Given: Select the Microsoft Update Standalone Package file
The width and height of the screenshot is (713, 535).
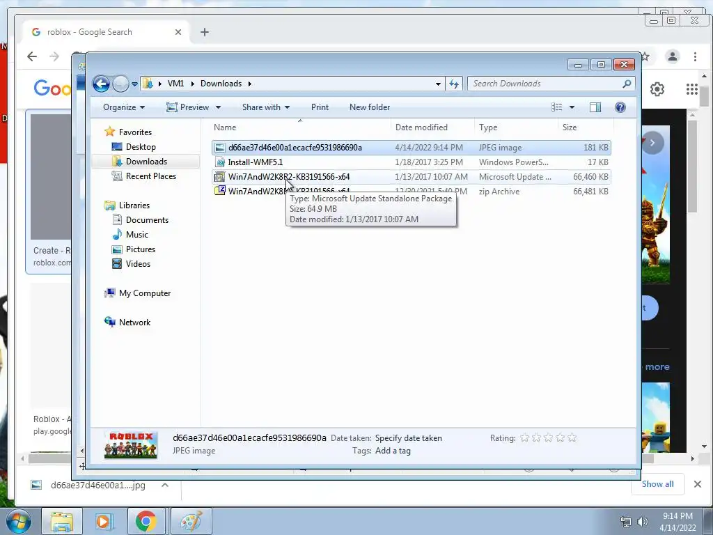Looking at the screenshot, I should 411,176.
